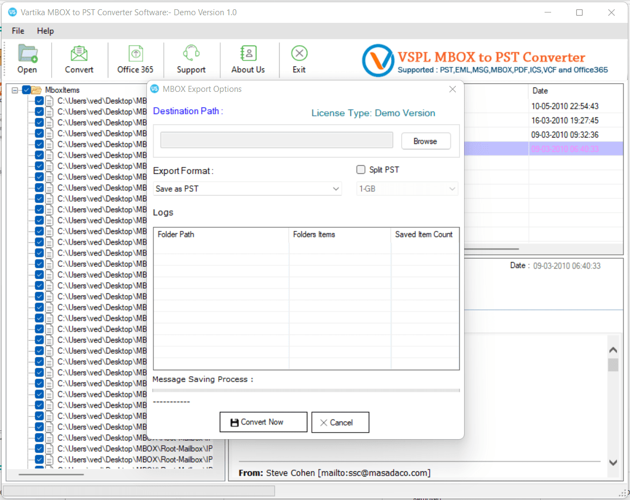The height and width of the screenshot is (500, 630).
Task: Click the Exit circle-X toolbar icon
Action: tap(299, 53)
